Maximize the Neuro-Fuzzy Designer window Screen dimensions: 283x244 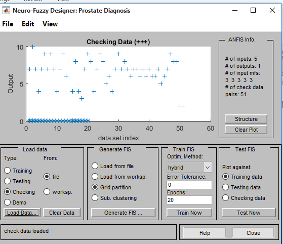(253, 10)
